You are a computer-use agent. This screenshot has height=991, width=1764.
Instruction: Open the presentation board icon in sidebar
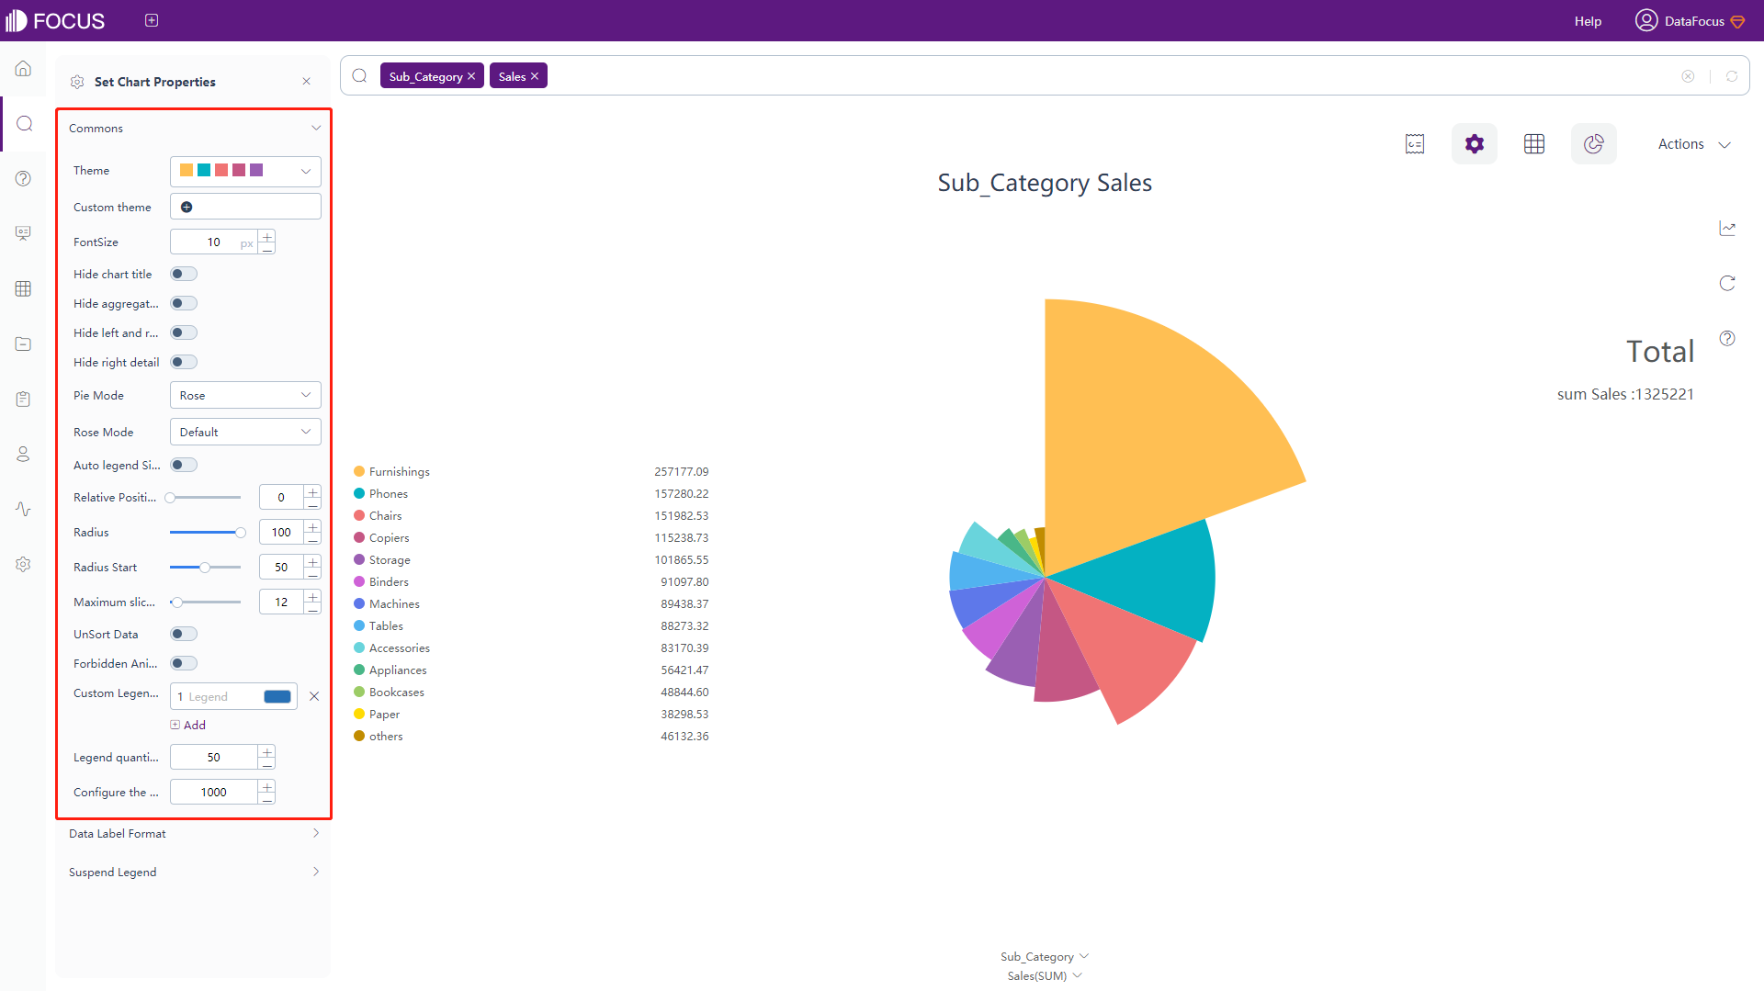(x=24, y=233)
